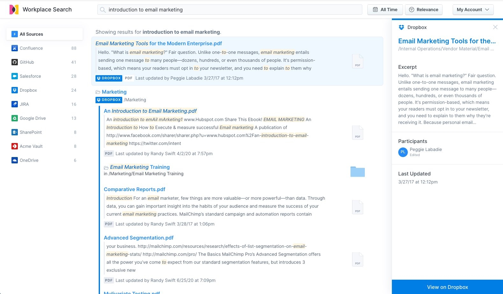This screenshot has width=503, height=294.
Task: Close the Dropbox preview panel
Action: 495,27
